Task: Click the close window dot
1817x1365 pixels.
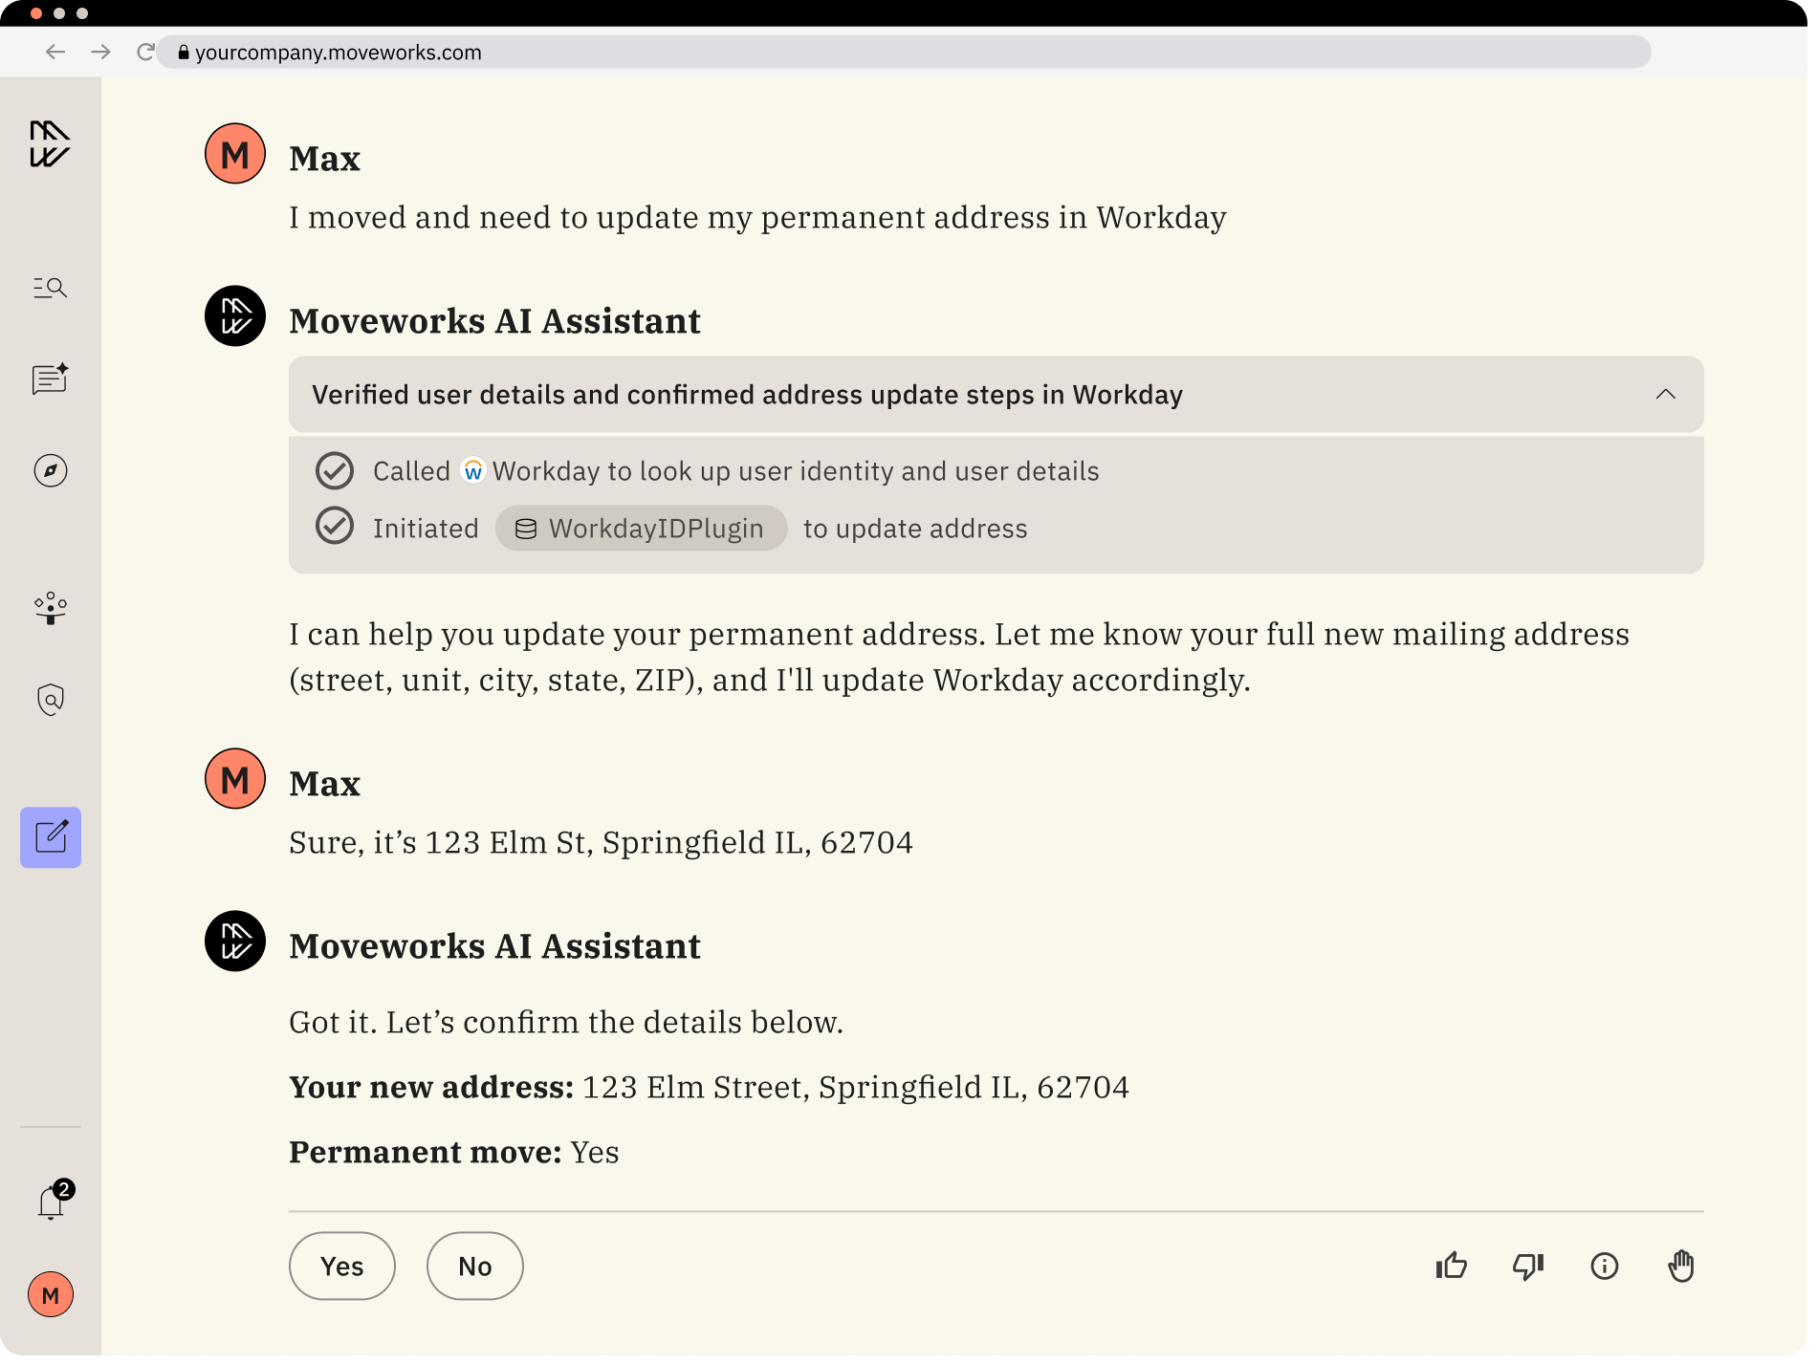Action: tap(36, 13)
